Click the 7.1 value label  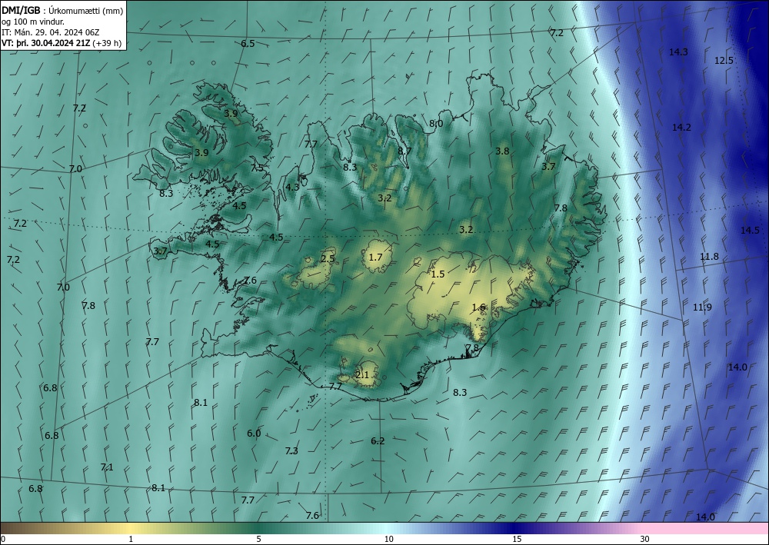tap(107, 467)
